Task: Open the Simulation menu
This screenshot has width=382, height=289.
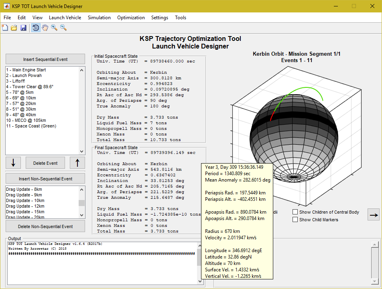Action: (x=99, y=18)
